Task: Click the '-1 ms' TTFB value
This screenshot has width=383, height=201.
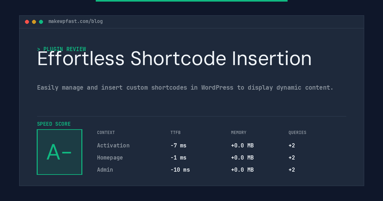Action: pos(178,158)
